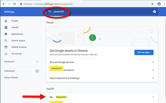Screen dimensions: 166x103
Task: Click the person icon next to People
Action: (6, 21)
